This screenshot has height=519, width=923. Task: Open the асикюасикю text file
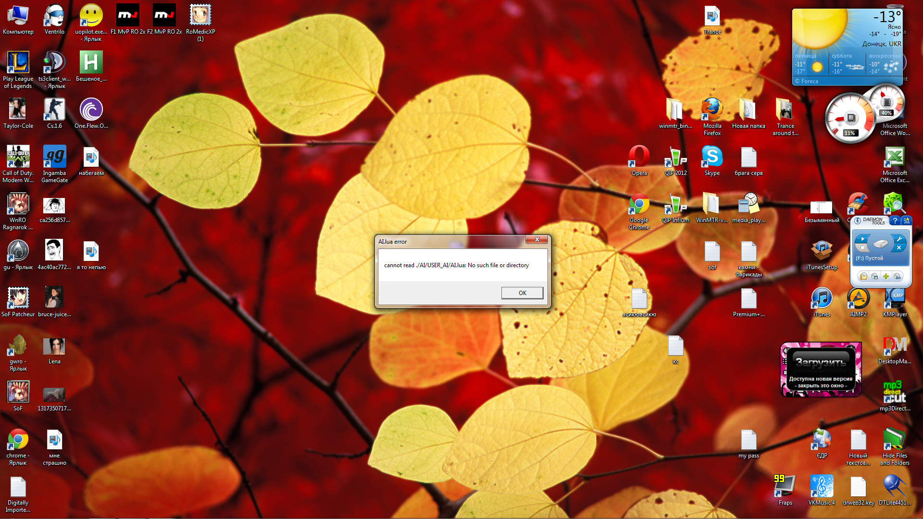click(639, 302)
